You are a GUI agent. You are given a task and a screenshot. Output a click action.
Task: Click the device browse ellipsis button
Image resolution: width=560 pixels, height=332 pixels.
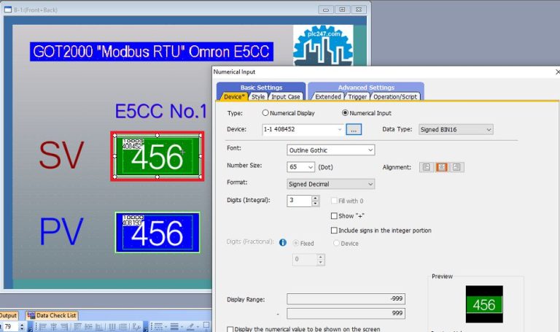click(x=354, y=129)
